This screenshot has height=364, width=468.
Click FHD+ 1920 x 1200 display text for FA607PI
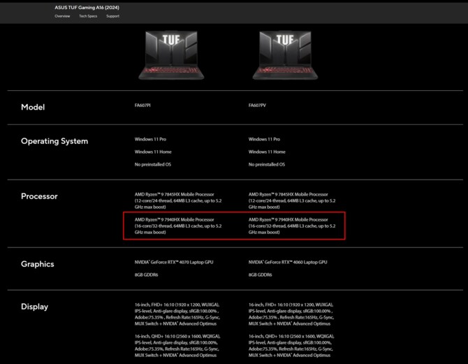click(x=177, y=314)
